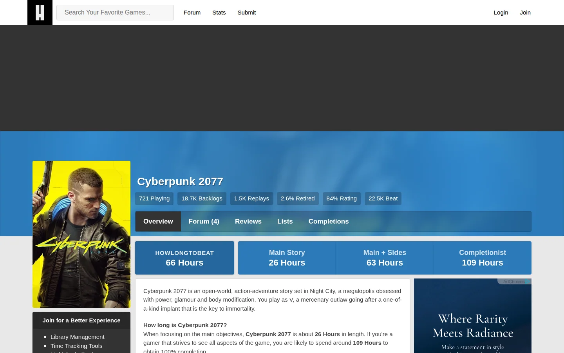This screenshot has height=353, width=564.
Task: Open the Submit navigation link
Action: click(247, 13)
